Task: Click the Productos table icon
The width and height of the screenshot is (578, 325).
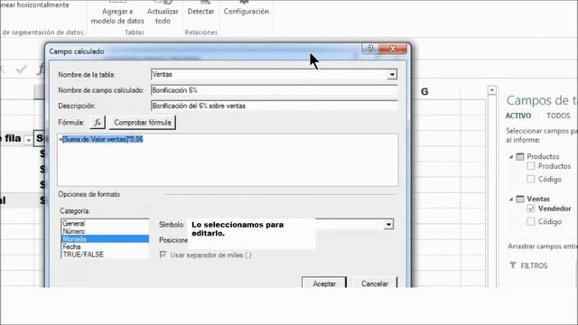Action: click(x=520, y=156)
